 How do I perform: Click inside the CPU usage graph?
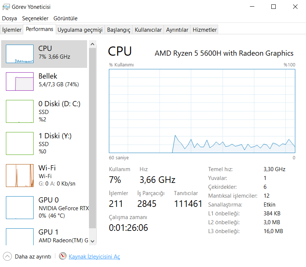(202, 111)
